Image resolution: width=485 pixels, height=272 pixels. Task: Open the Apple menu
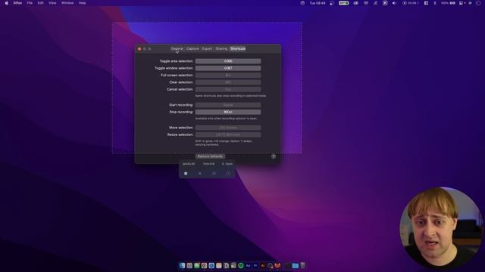pos(7,3)
